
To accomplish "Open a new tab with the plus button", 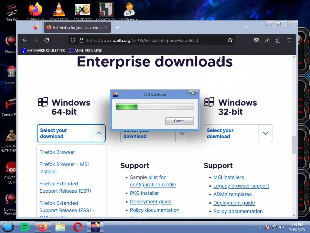I will point(117,28).
